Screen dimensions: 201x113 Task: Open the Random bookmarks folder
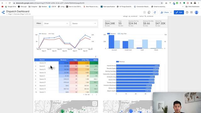click(43, 7)
